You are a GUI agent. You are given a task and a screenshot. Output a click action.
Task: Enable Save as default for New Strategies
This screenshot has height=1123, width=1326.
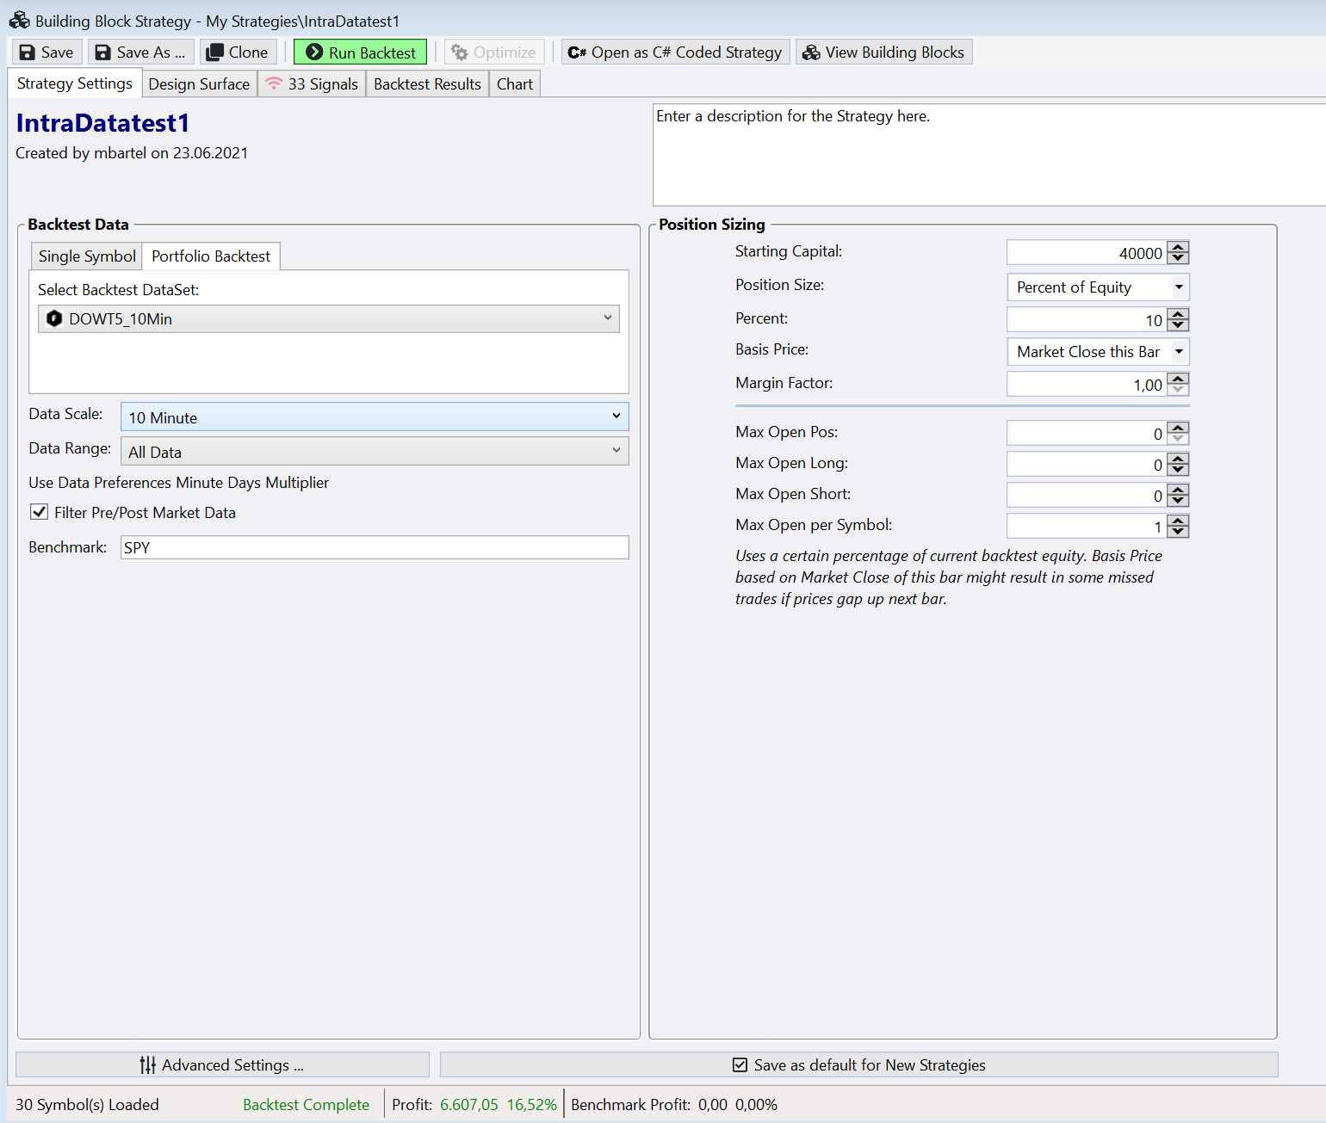click(x=740, y=1064)
